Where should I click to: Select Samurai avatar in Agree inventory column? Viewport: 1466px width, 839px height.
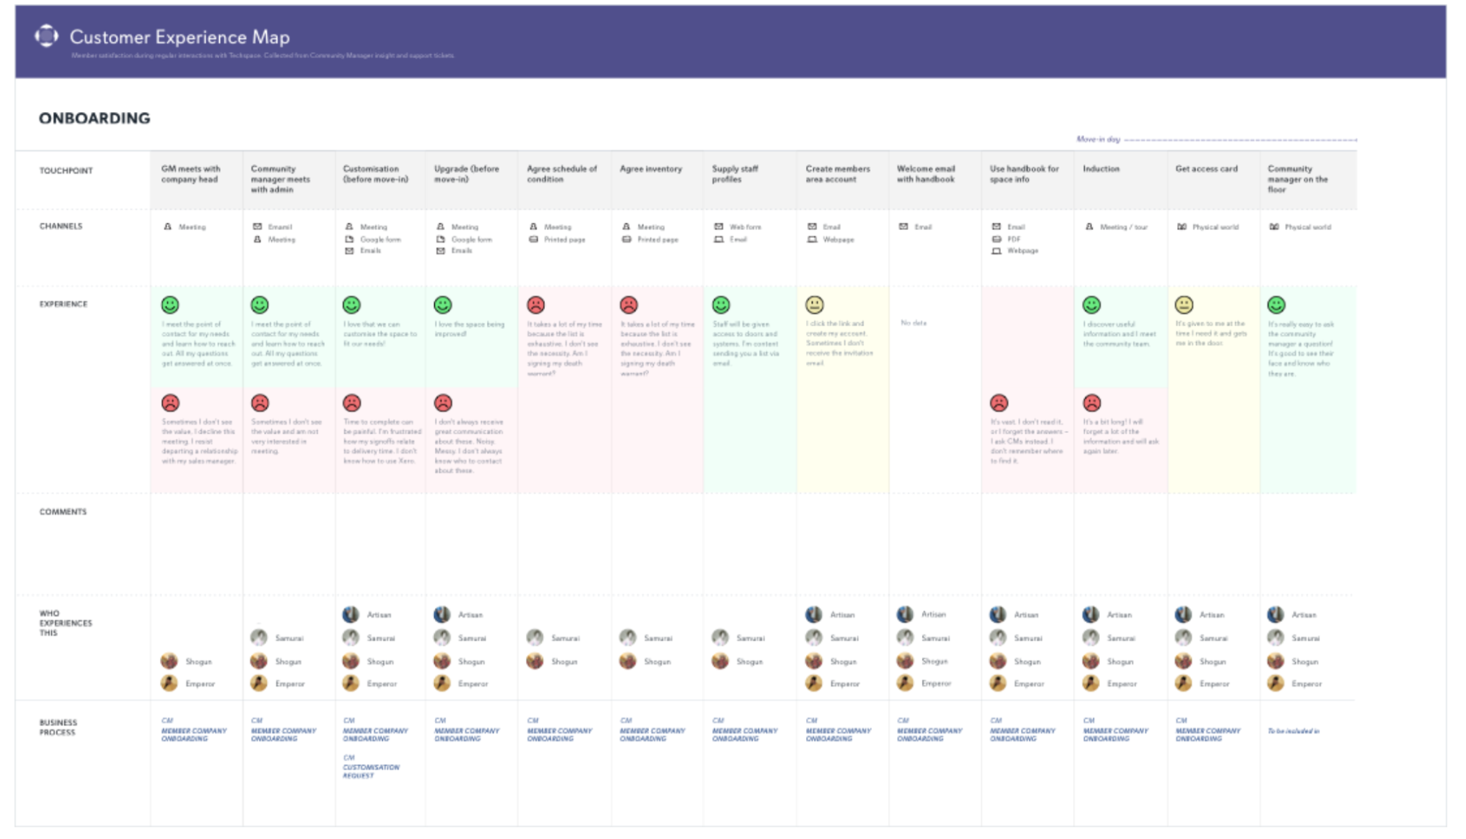tap(628, 637)
